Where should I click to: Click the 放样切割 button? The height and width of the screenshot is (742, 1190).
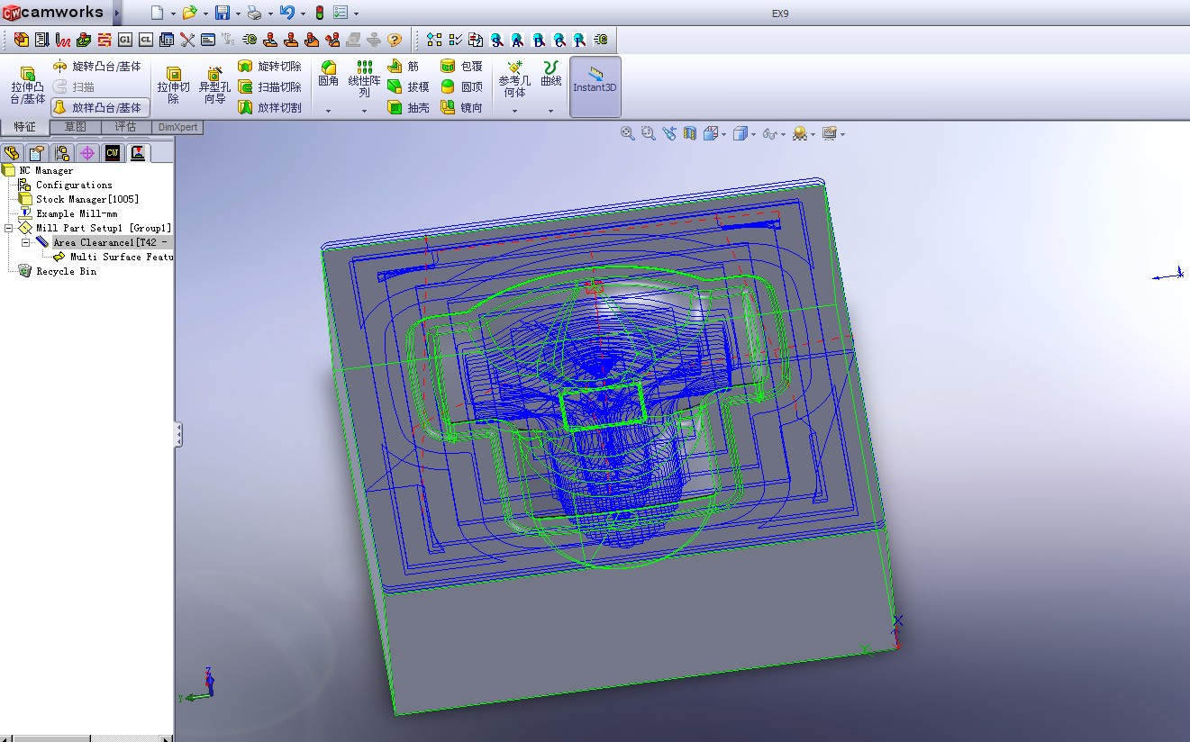pyautogui.click(x=270, y=107)
